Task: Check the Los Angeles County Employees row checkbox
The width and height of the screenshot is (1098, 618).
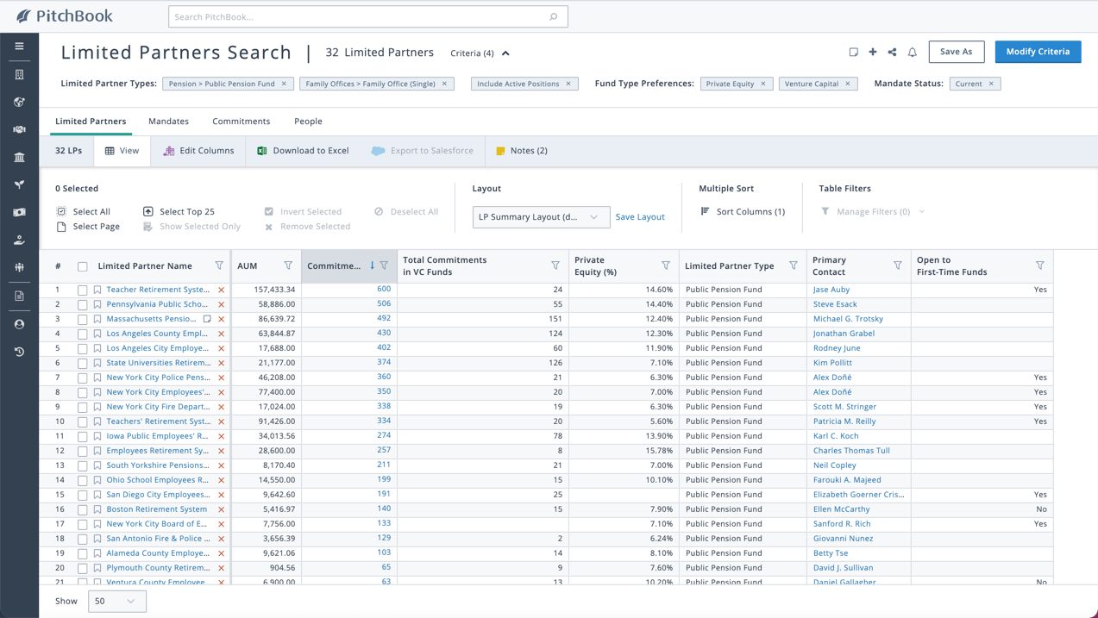Action: click(83, 334)
